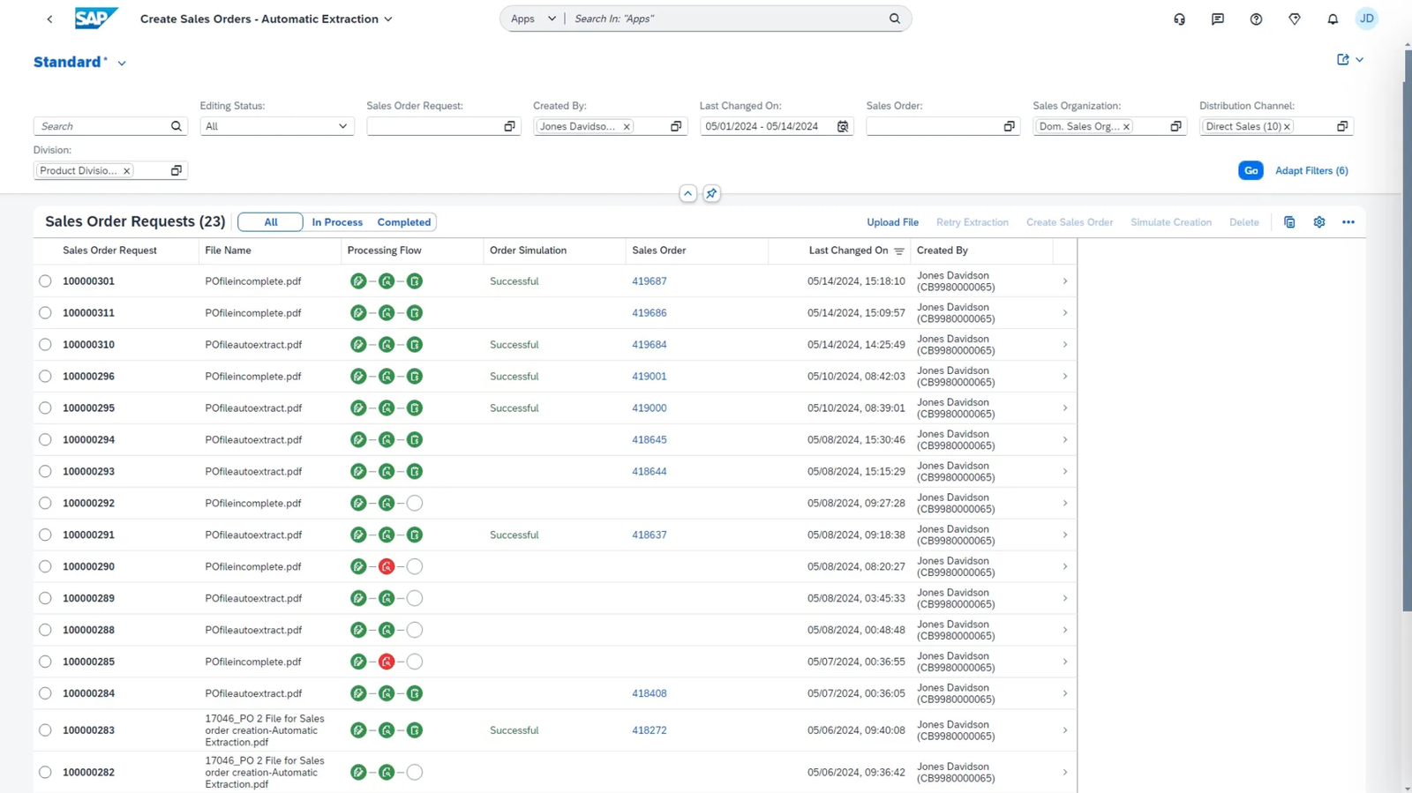Screen dimensions: 1412x793
Task: Select radio button for request 100000301
Action: 45,281
